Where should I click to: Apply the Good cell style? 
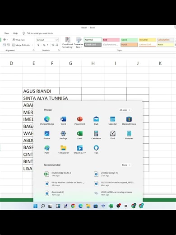(x=129, y=40)
